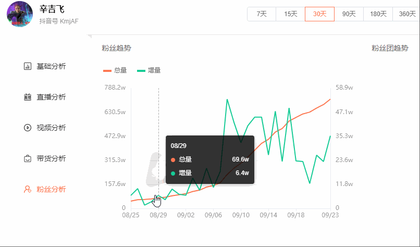Switch to the 15天 time range

click(290, 14)
